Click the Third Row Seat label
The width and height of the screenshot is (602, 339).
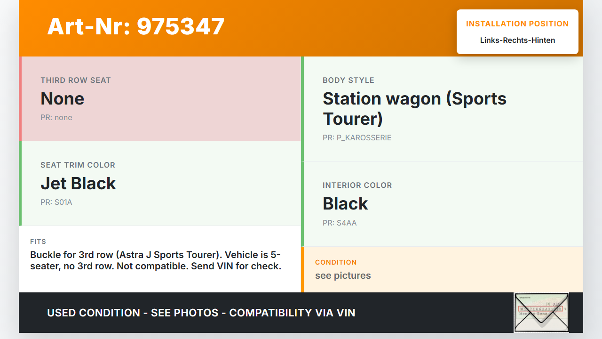tap(76, 80)
